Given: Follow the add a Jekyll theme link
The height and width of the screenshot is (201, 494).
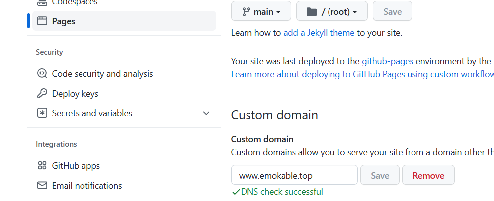Looking at the screenshot, I should pos(319,33).
